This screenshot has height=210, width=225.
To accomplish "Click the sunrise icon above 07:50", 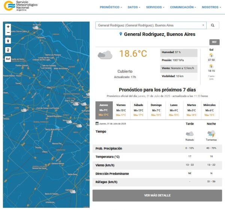I will (x=211, y=55).
